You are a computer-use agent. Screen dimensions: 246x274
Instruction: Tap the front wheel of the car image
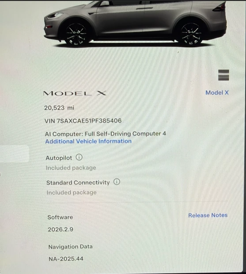[x=76, y=34]
